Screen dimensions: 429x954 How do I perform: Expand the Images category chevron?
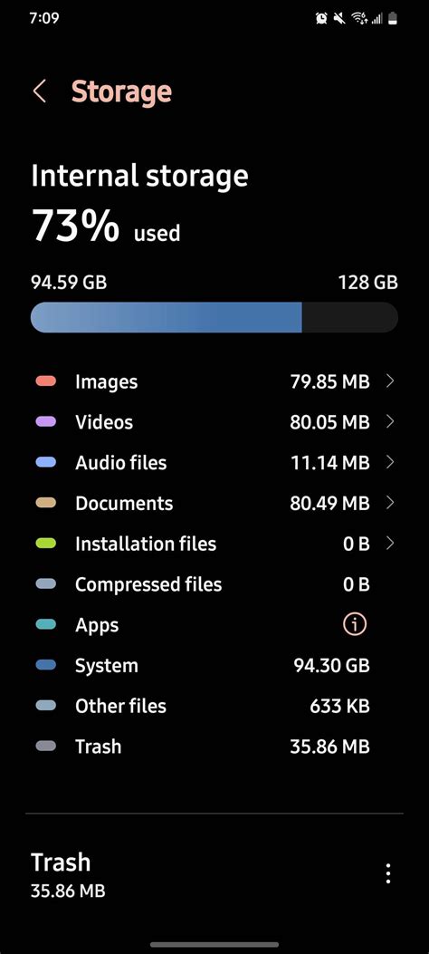coord(390,381)
